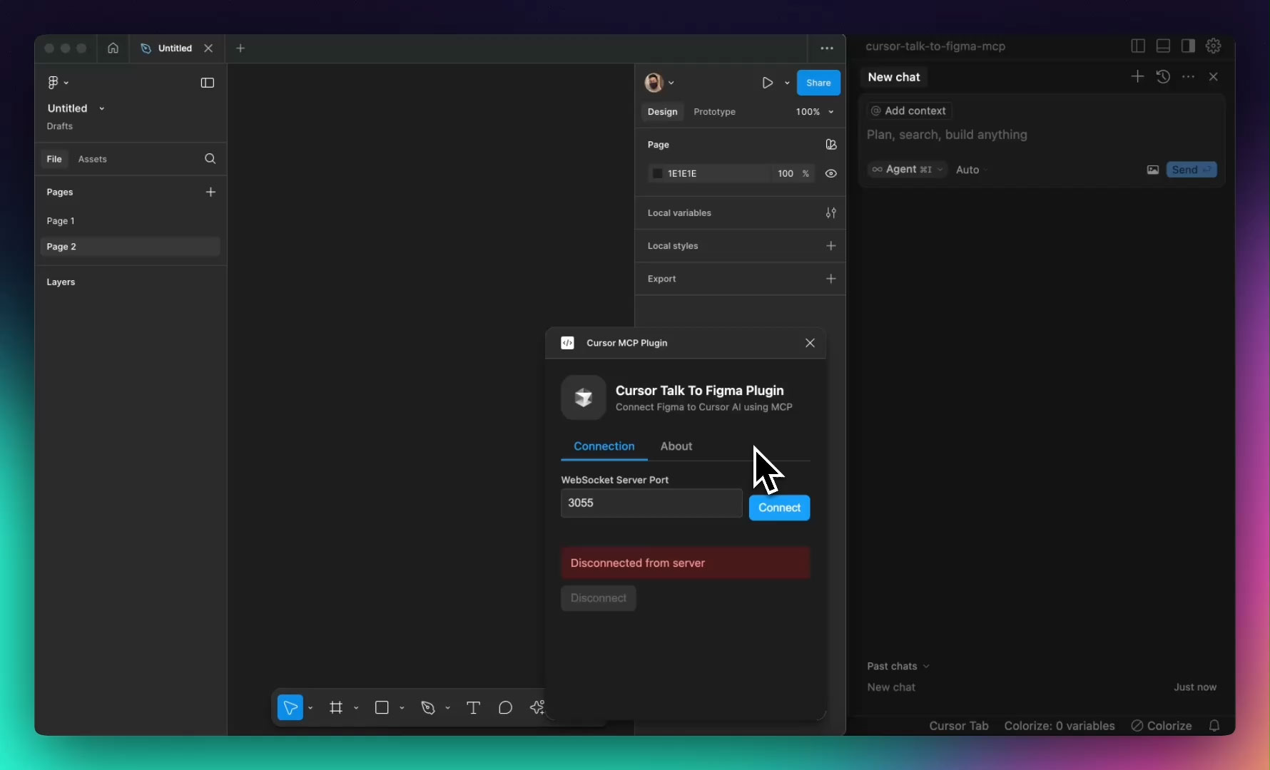Open Cursor chat history icon
The height and width of the screenshot is (770, 1270).
click(1163, 76)
